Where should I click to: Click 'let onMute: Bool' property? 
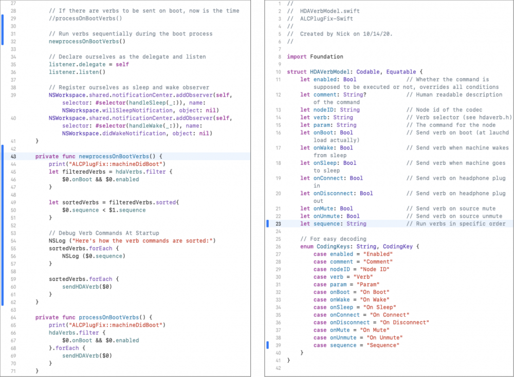pyautogui.click(x=326, y=209)
